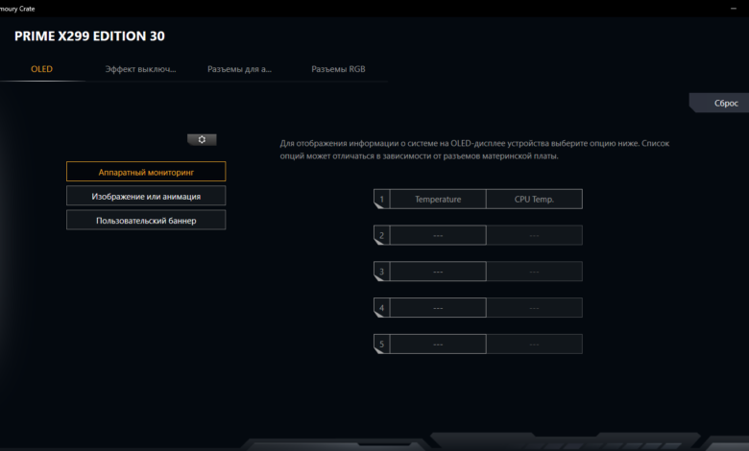
Task: Open the first dropdown in row 3
Action: [x=438, y=272]
